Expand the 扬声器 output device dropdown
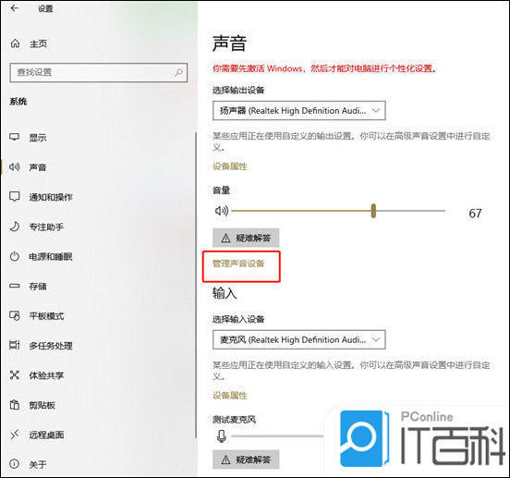Image resolution: width=510 pixels, height=478 pixels. click(299, 111)
